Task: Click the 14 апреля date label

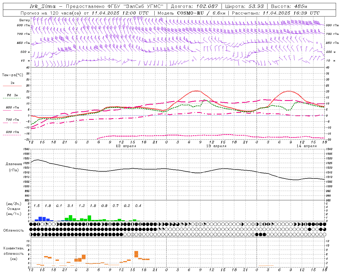Action: tap(307, 146)
